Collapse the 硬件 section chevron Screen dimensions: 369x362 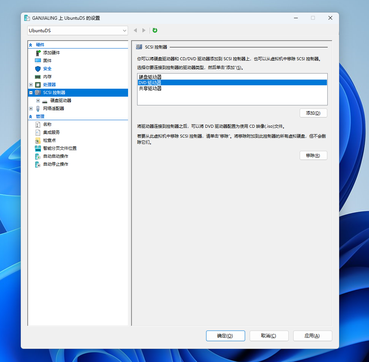(31, 45)
